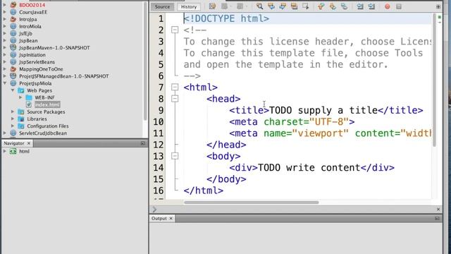The image size is (451, 254).
Task: Minimize the Navigator panel
Action: [x=143, y=143]
